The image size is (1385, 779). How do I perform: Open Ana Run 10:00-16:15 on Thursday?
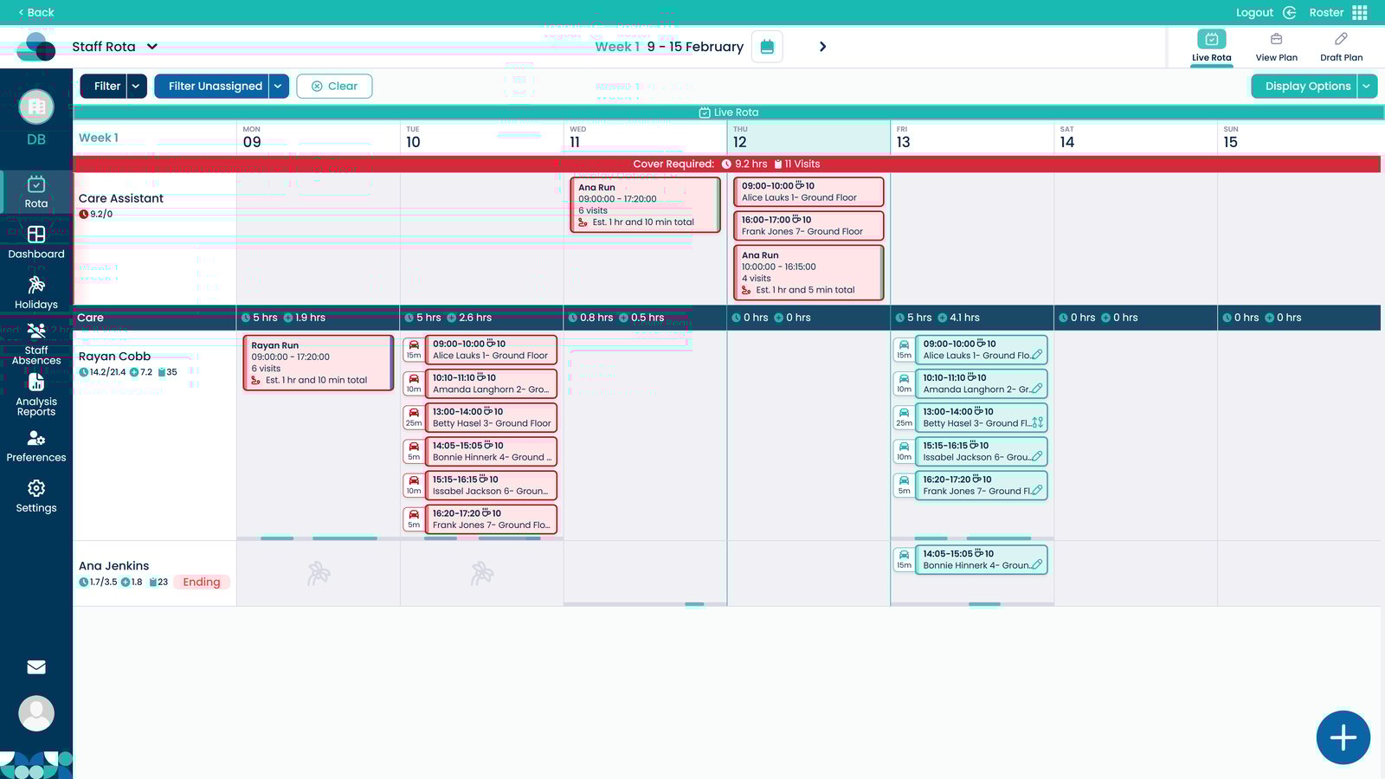click(x=808, y=273)
